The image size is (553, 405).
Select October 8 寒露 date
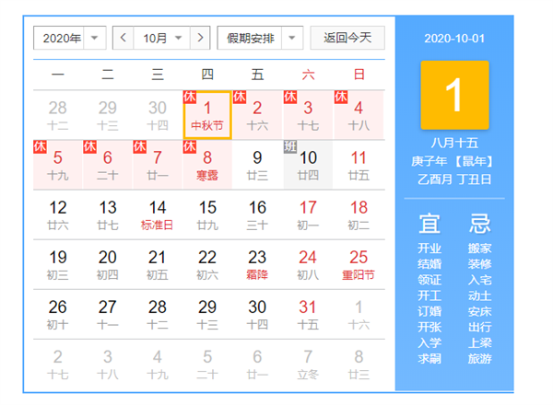tap(207, 164)
